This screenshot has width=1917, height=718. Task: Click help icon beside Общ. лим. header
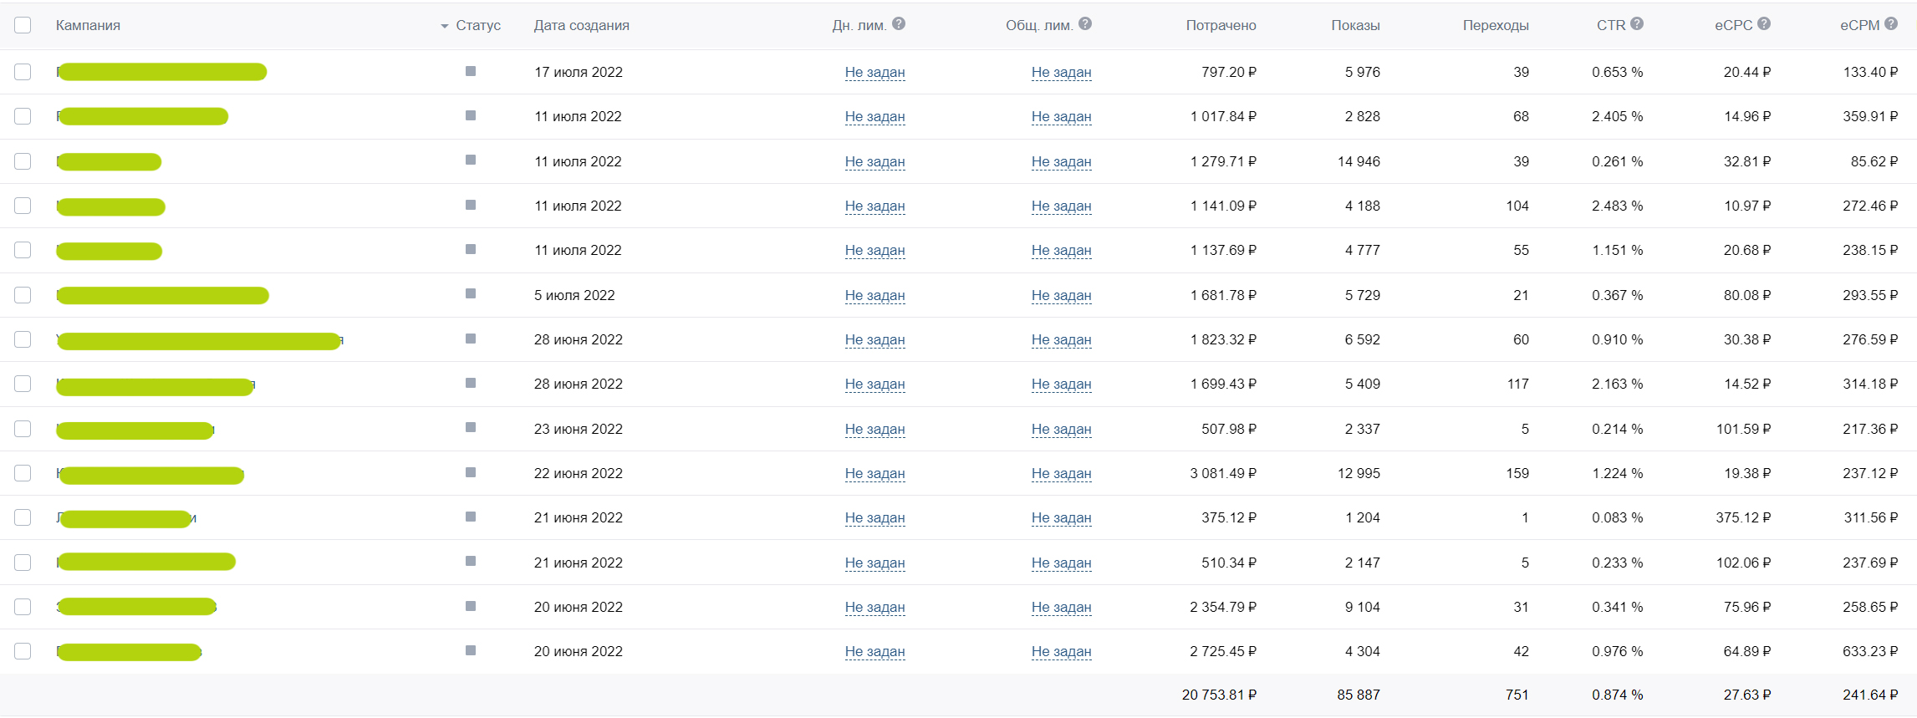tap(1085, 24)
